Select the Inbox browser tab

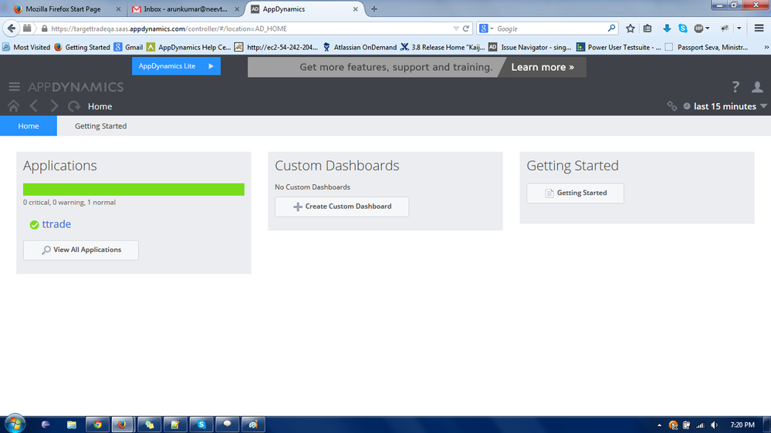(184, 9)
